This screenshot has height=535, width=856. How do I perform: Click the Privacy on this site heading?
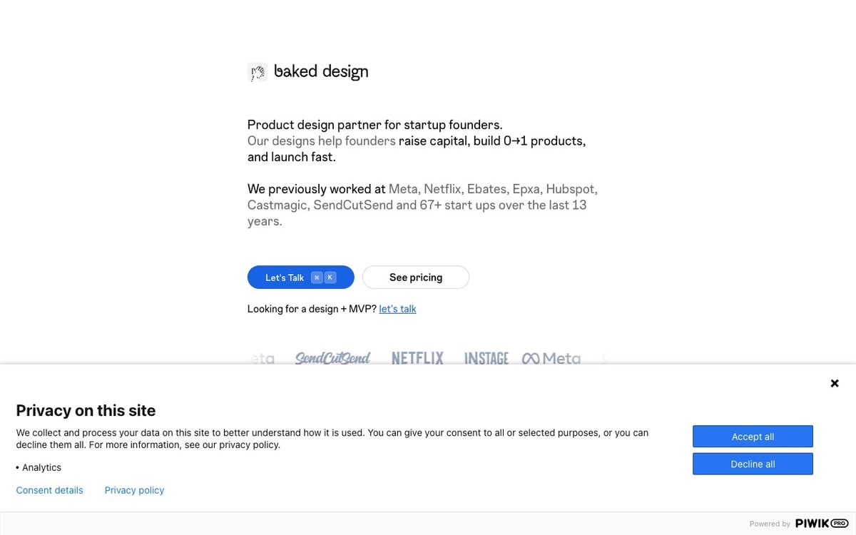(86, 410)
